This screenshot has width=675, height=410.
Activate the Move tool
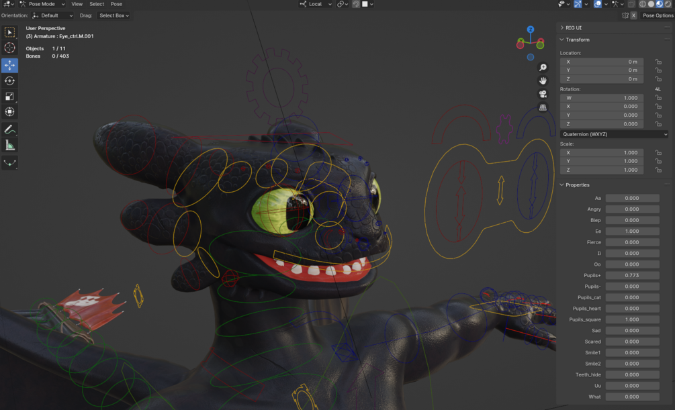point(9,65)
